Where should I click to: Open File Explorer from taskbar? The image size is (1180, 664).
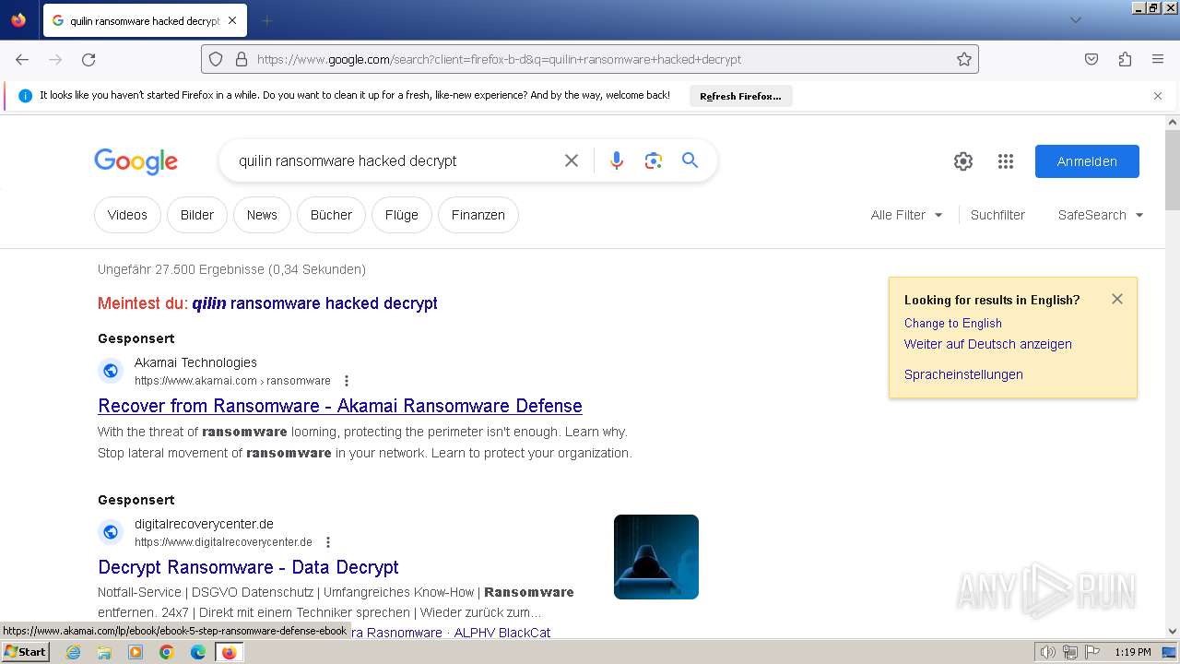tap(104, 652)
